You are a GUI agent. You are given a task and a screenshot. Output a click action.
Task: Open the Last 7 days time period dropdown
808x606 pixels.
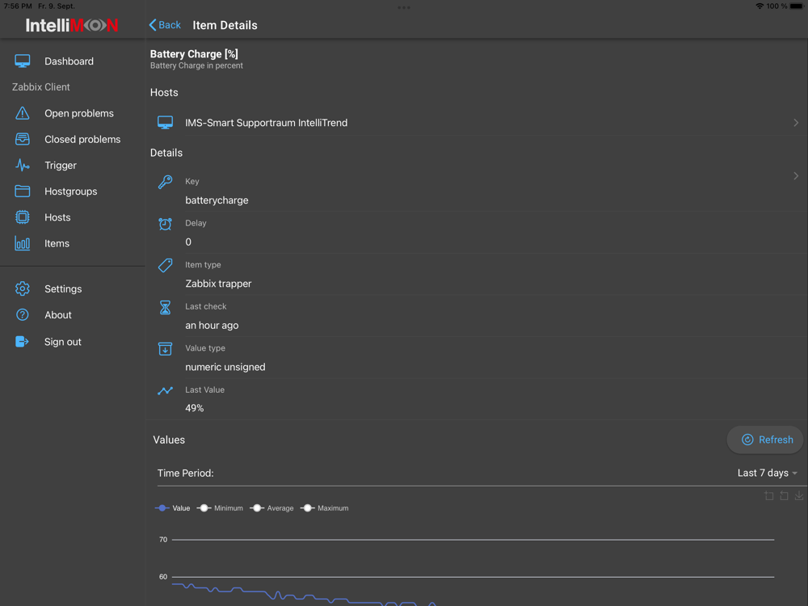(x=767, y=473)
